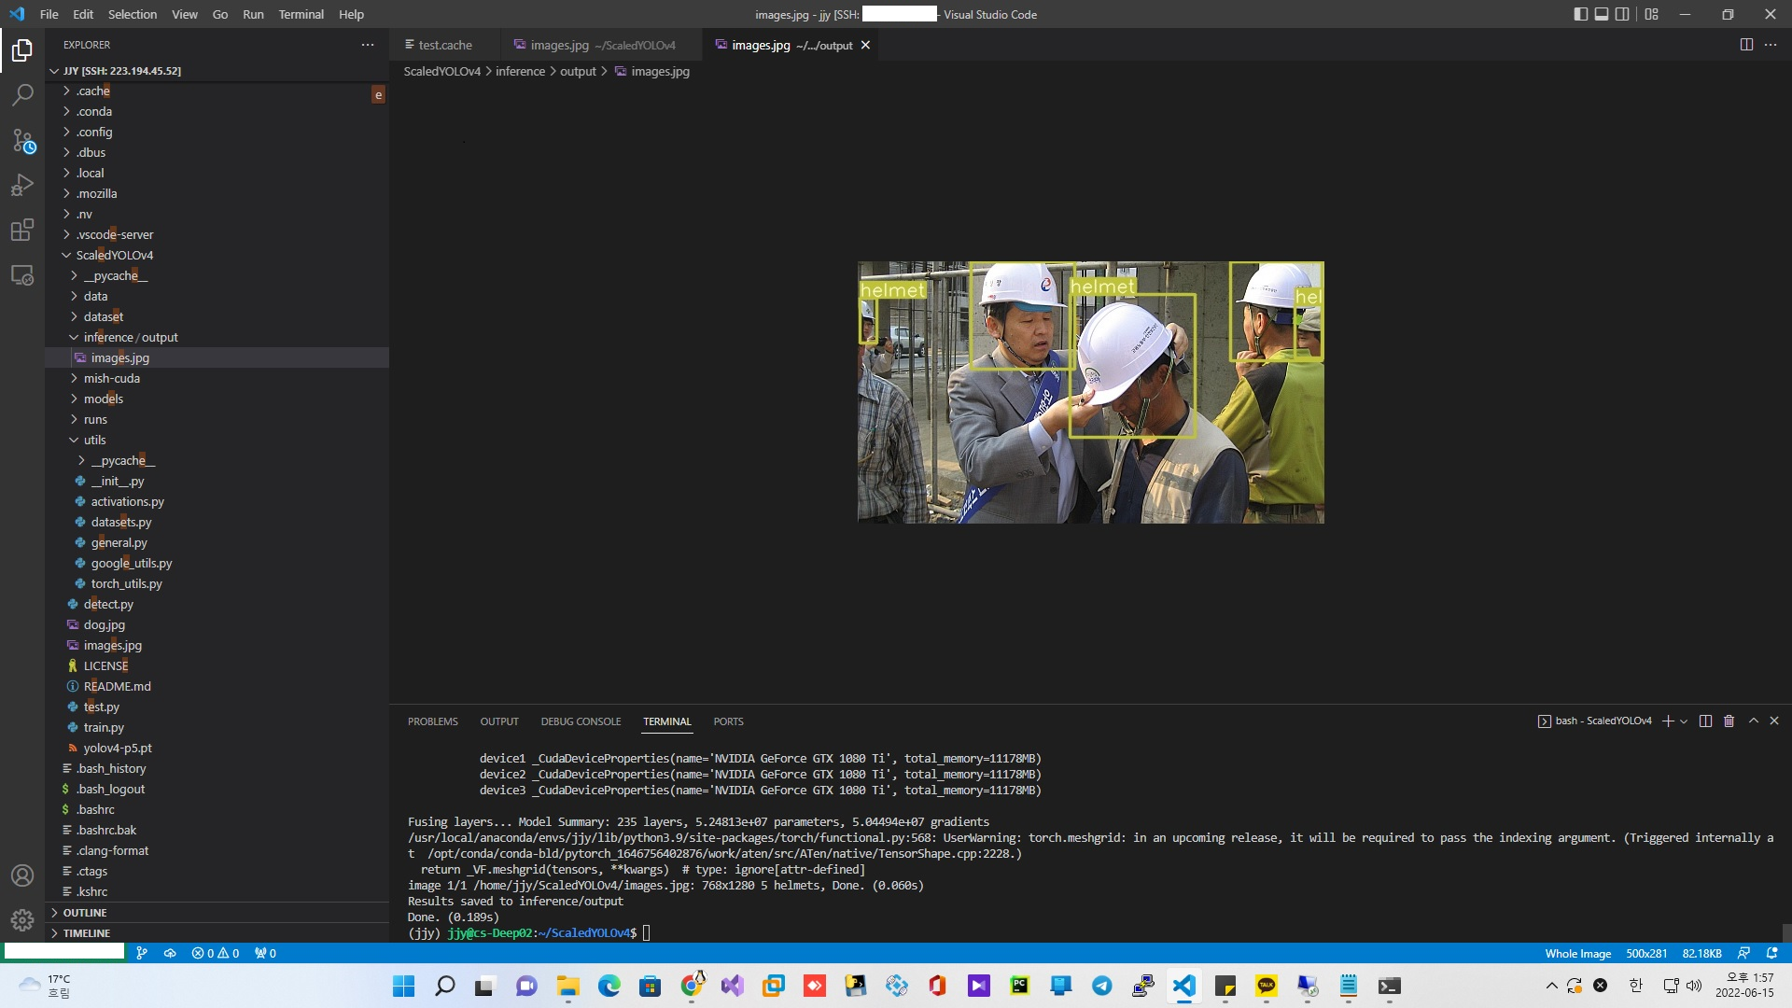Open File Explorer from taskbar
Image resolution: width=1792 pixels, height=1008 pixels.
click(567, 986)
